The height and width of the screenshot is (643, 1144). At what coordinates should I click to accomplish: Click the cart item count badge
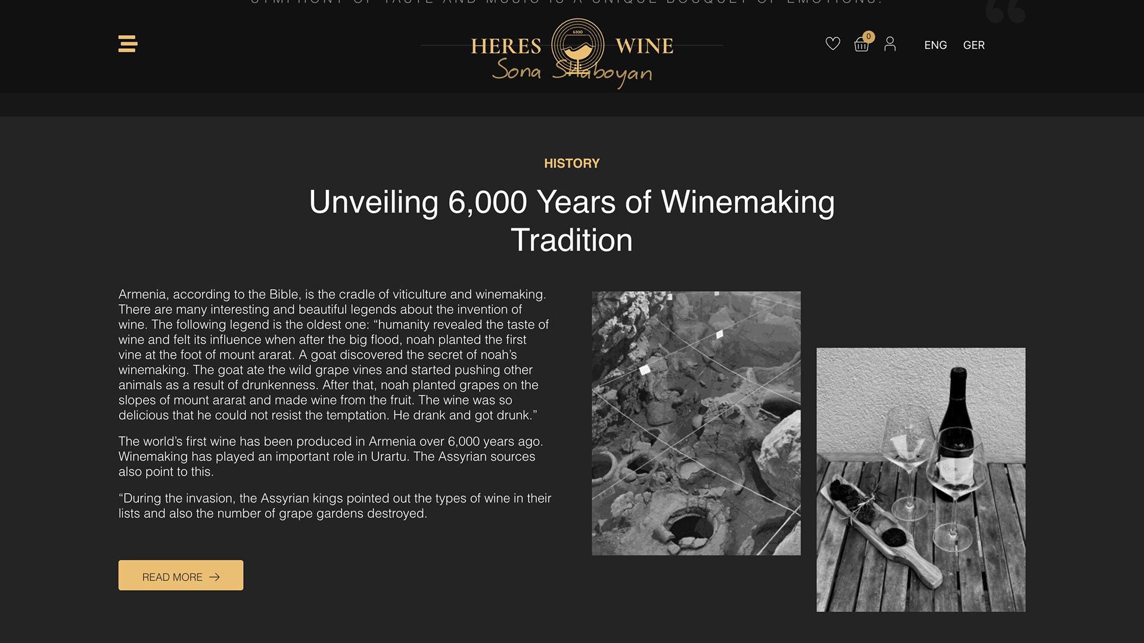click(869, 36)
